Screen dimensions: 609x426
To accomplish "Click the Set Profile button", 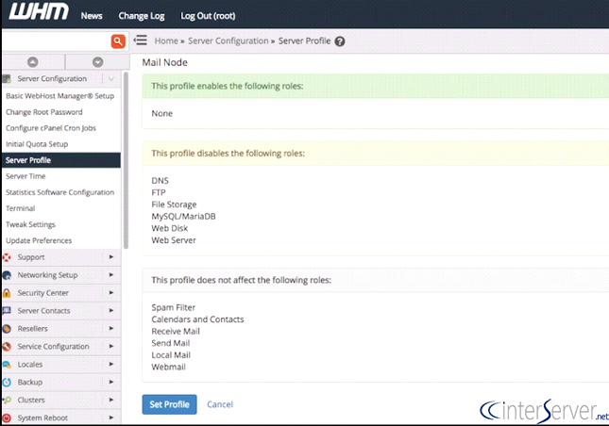I will click(169, 404).
